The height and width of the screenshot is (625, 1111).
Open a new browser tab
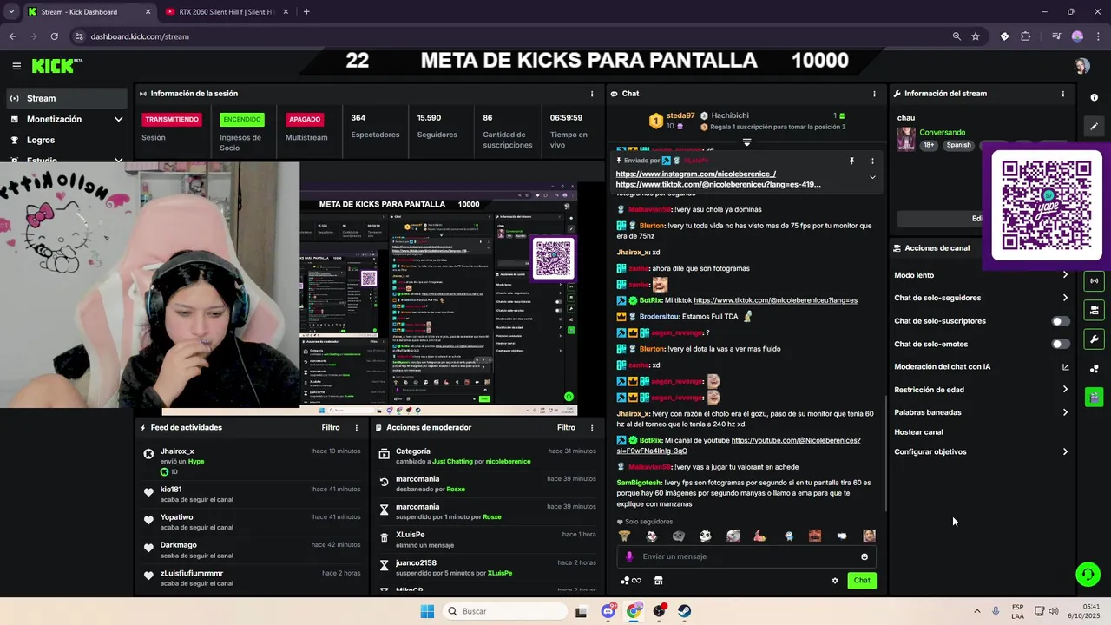pyautogui.click(x=306, y=12)
